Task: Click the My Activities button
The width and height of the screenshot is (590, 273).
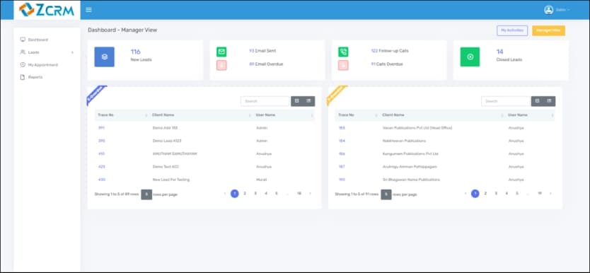Action: coord(512,30)
